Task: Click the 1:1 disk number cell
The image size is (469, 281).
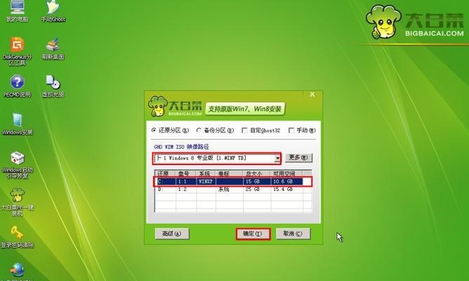Action: (186, 182)
